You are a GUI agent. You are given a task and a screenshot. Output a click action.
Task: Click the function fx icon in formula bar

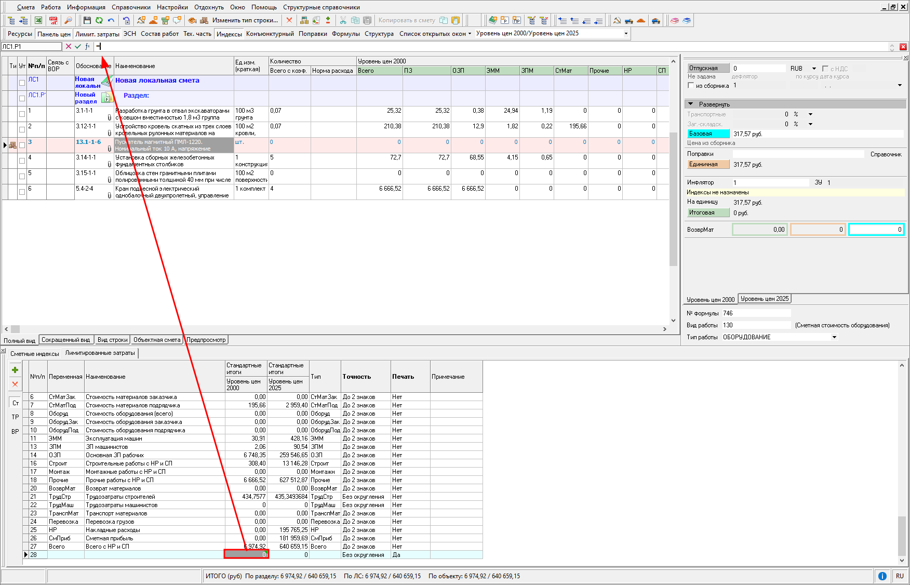[87, 46]
